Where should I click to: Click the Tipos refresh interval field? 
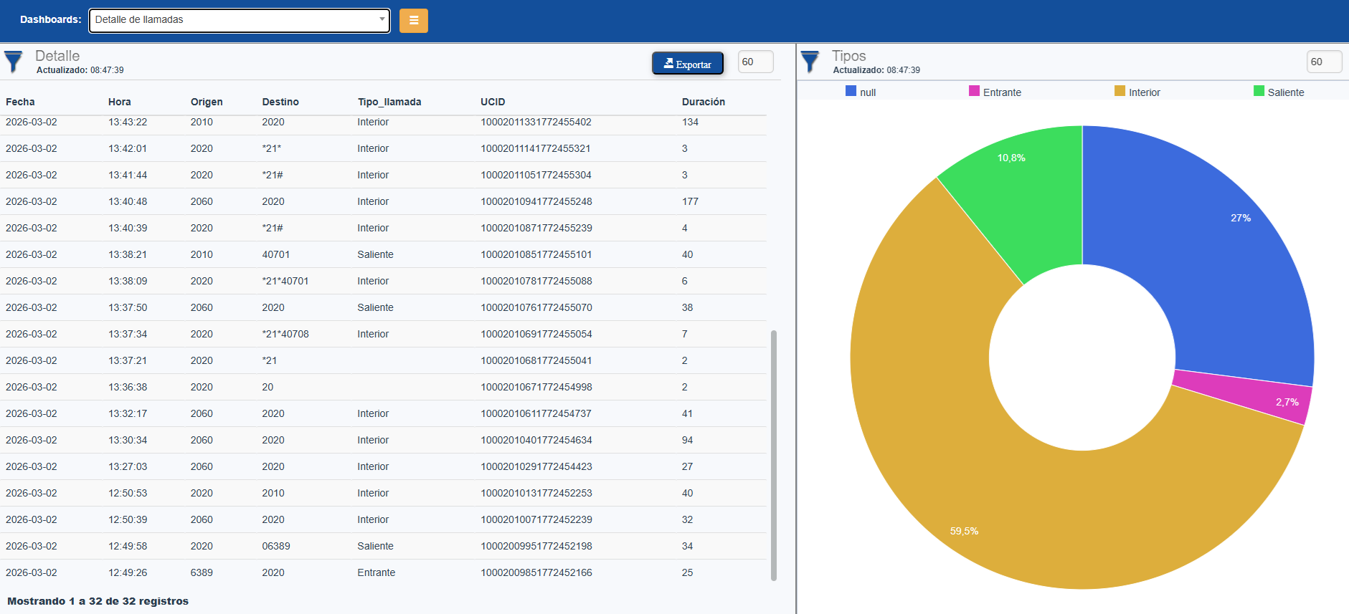1323,62
